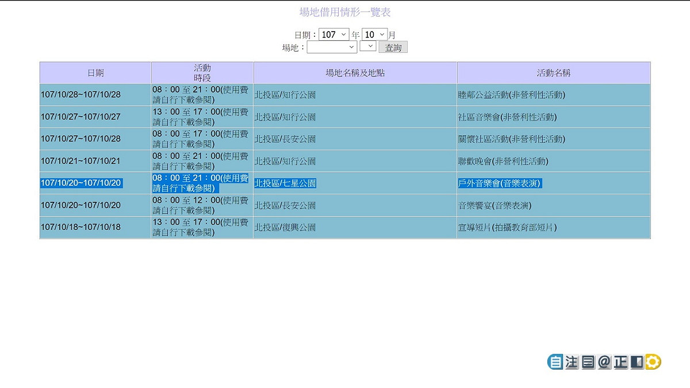The height and width of the screenshot is (388, 690).
Task: Open the small empty dropdown beside 查詢
Action: click(368, 45)
